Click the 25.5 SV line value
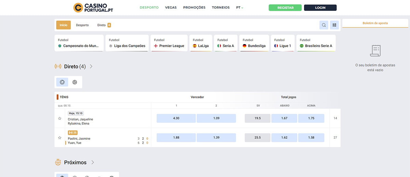 tap(257, 137)
